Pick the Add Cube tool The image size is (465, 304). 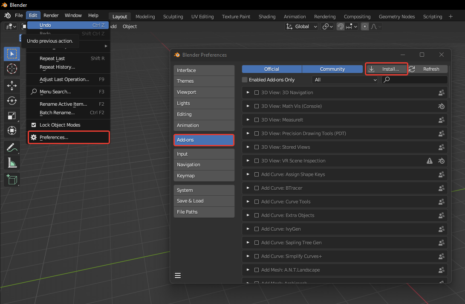tap(12, 180)
